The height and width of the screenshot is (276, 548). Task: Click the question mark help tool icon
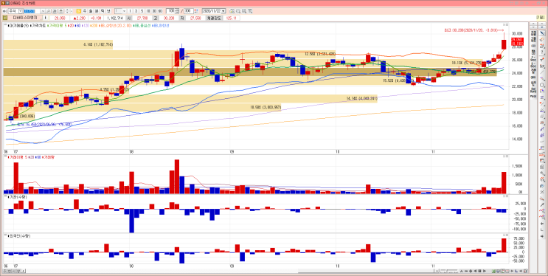542,52
